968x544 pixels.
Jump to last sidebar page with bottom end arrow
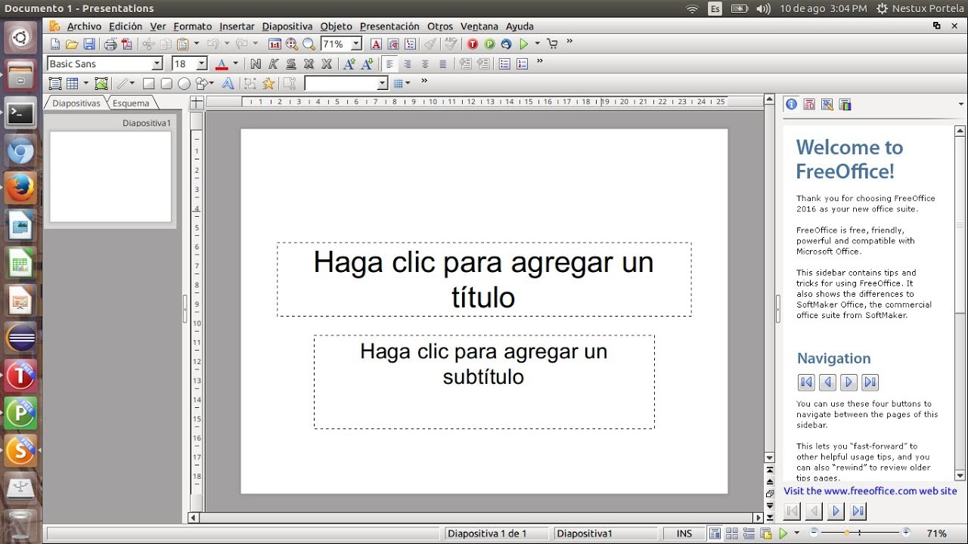coord(858,512)
